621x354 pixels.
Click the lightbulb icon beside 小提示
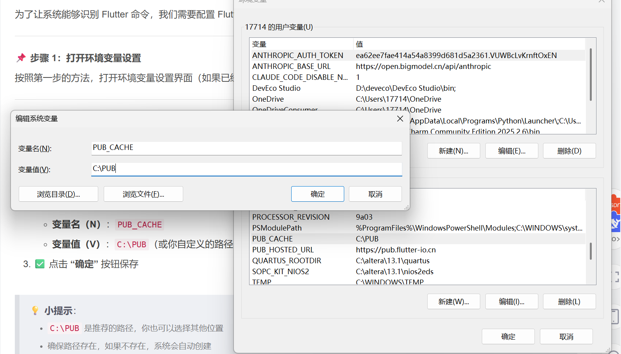coord(35,310)
